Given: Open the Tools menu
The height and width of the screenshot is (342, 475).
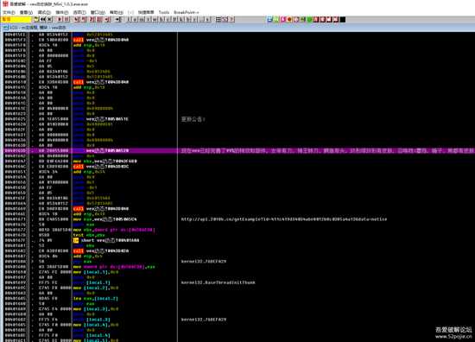Looking at the screenshot, I should [x=164, y=12].
